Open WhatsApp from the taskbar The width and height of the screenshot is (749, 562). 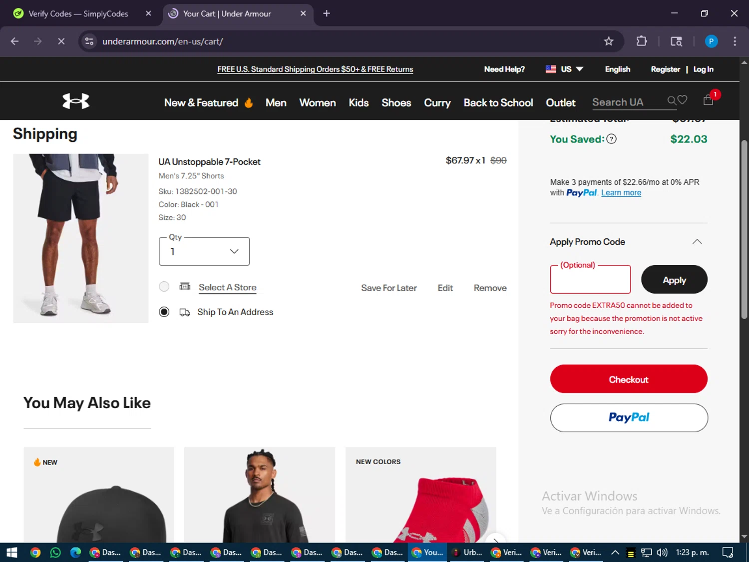pos(55,553)
